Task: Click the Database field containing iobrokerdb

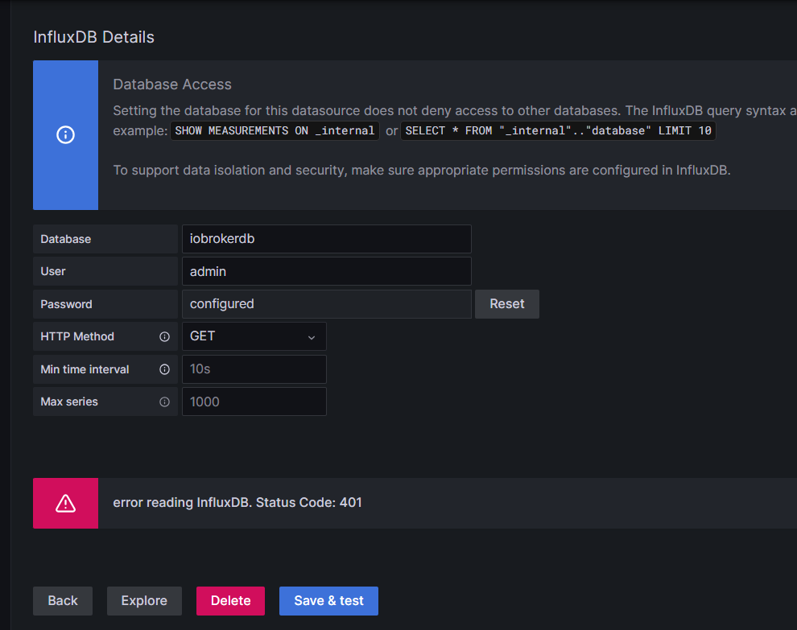Action: tap(327, 239)
